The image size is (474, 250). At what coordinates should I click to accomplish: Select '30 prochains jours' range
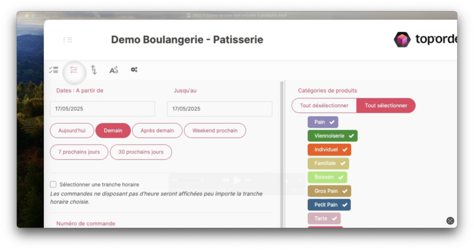coord(141,152)
